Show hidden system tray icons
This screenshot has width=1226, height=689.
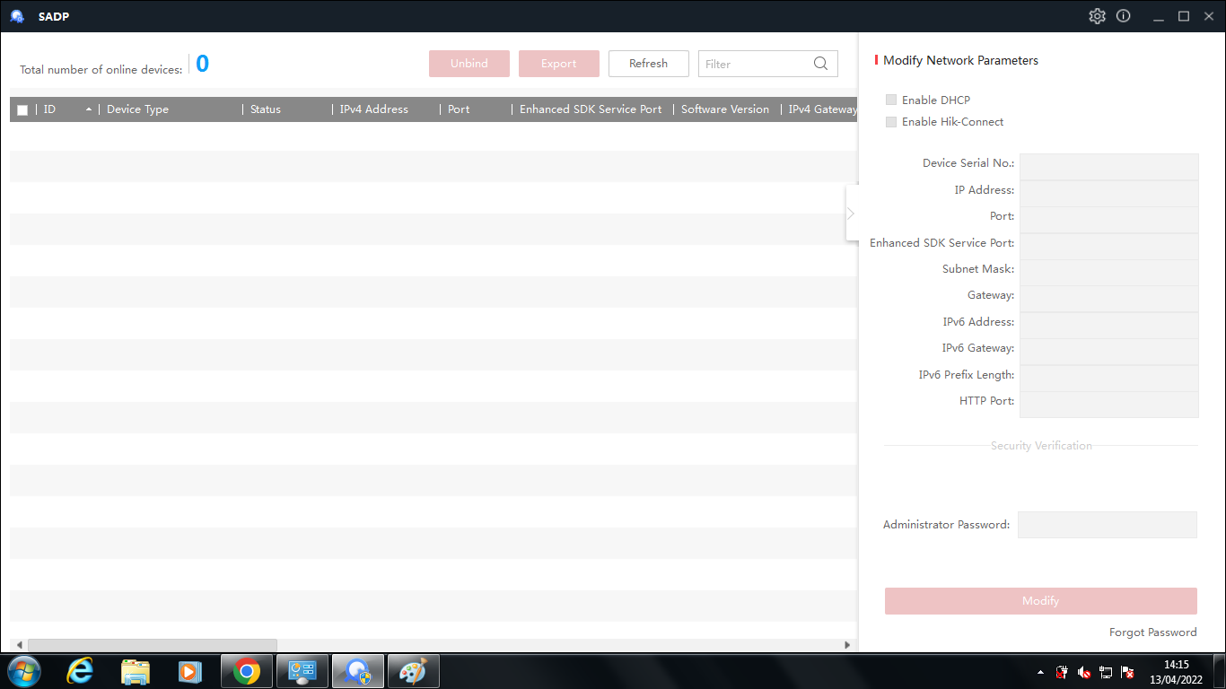tap(1040, 672)
